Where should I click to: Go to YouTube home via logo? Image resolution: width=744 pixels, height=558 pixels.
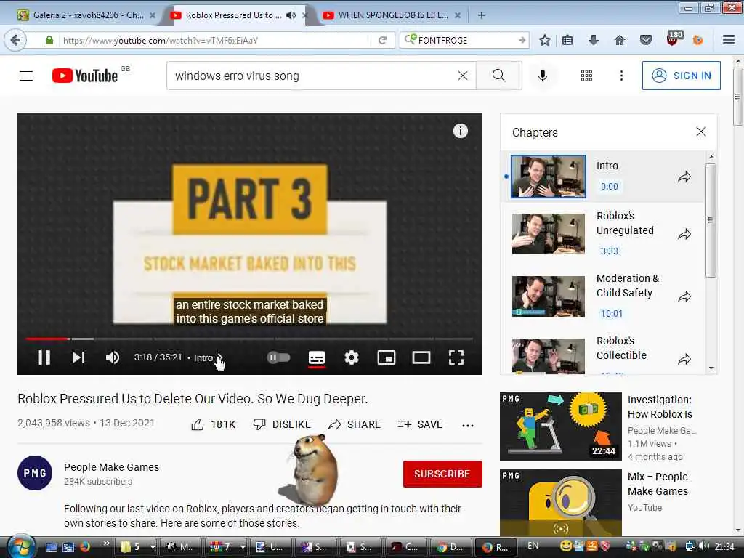click(85, 76)
